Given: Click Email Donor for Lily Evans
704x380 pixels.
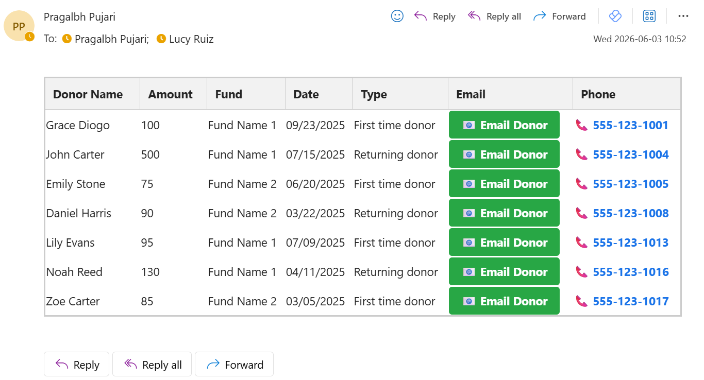Looking at the screenshot, I should pos(504,242).
